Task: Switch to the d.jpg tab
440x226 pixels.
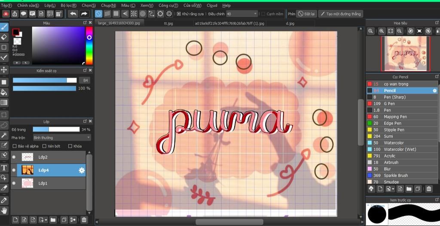Action: point(290,23)
